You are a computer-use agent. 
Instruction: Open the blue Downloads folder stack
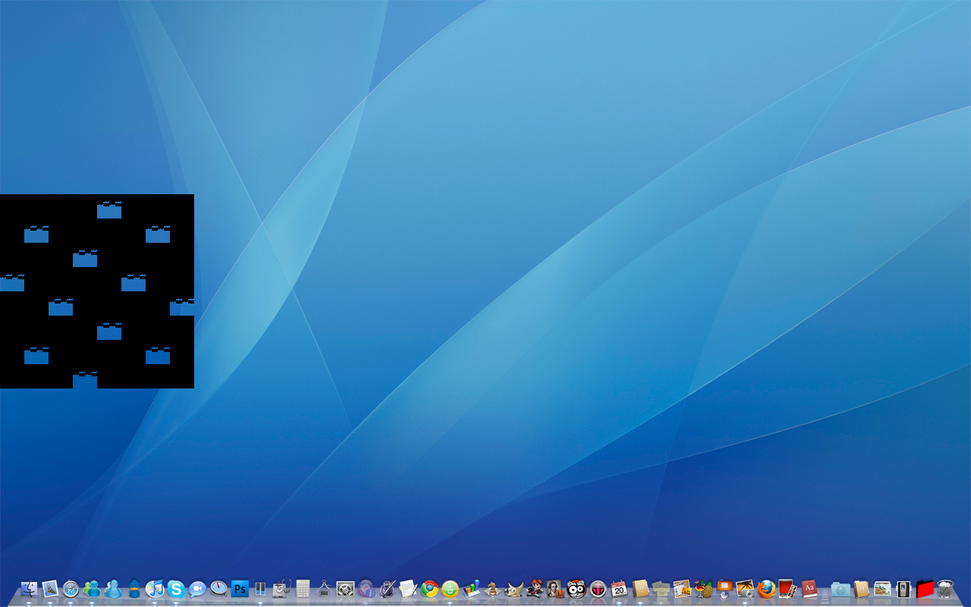coord(840,588)
